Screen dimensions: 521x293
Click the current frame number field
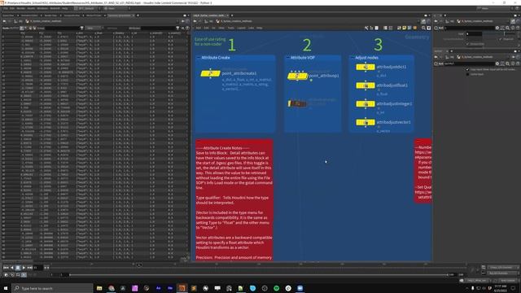[37, 268]
